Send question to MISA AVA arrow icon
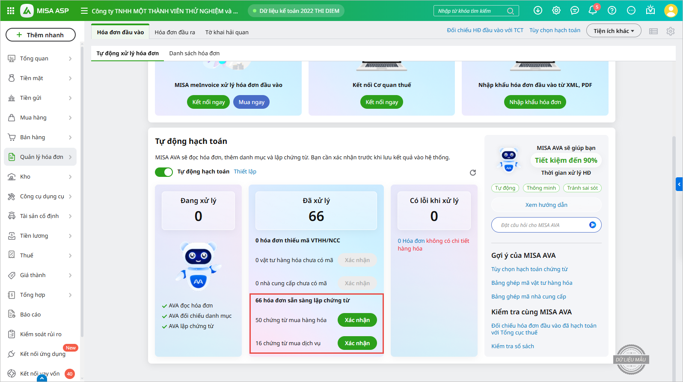Viewport: 683px width, 382px height. [593, 225]
